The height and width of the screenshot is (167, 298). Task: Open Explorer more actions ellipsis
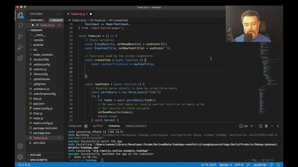click(x=58, y=14)
